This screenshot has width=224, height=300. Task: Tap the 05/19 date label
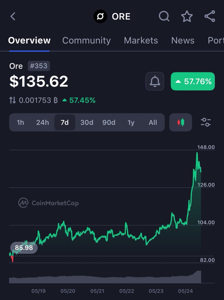pos(38,291)
